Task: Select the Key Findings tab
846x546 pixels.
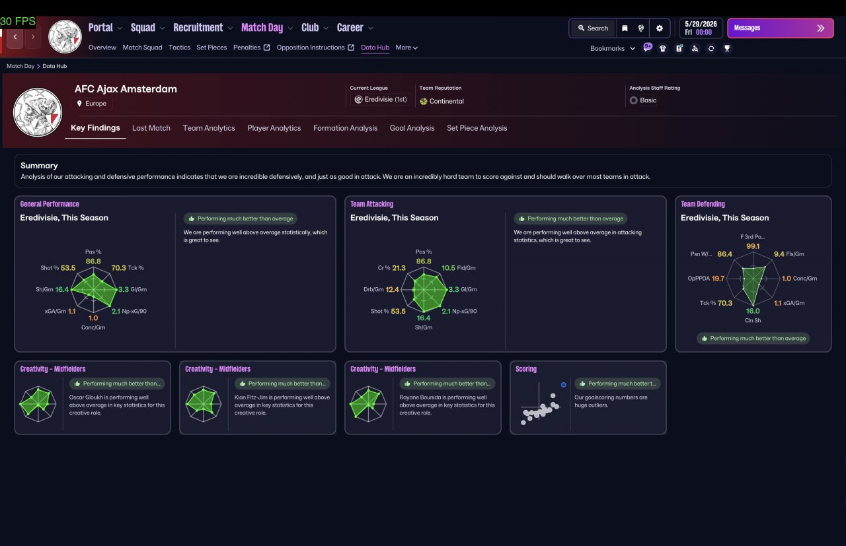Action: point(95,128)
